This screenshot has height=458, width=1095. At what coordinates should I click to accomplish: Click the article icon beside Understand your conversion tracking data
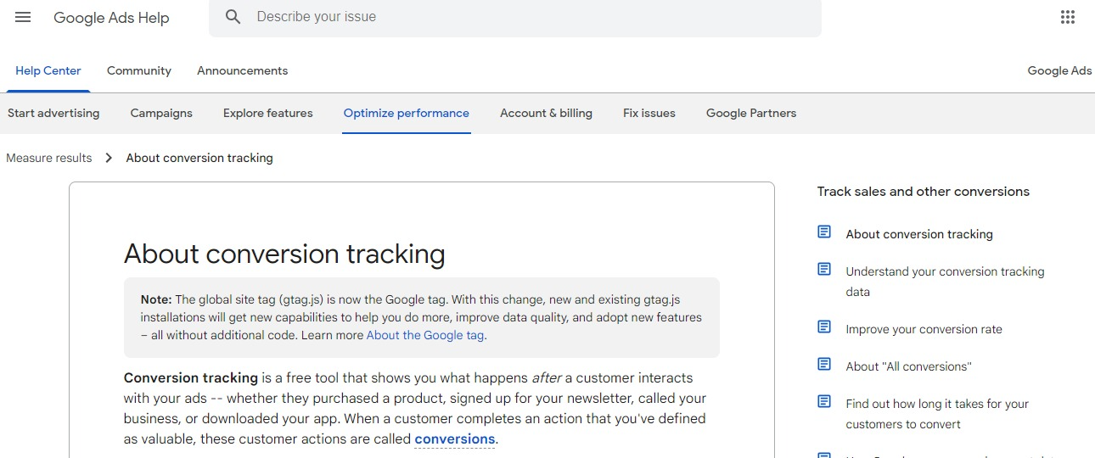[x=824, y=270]
